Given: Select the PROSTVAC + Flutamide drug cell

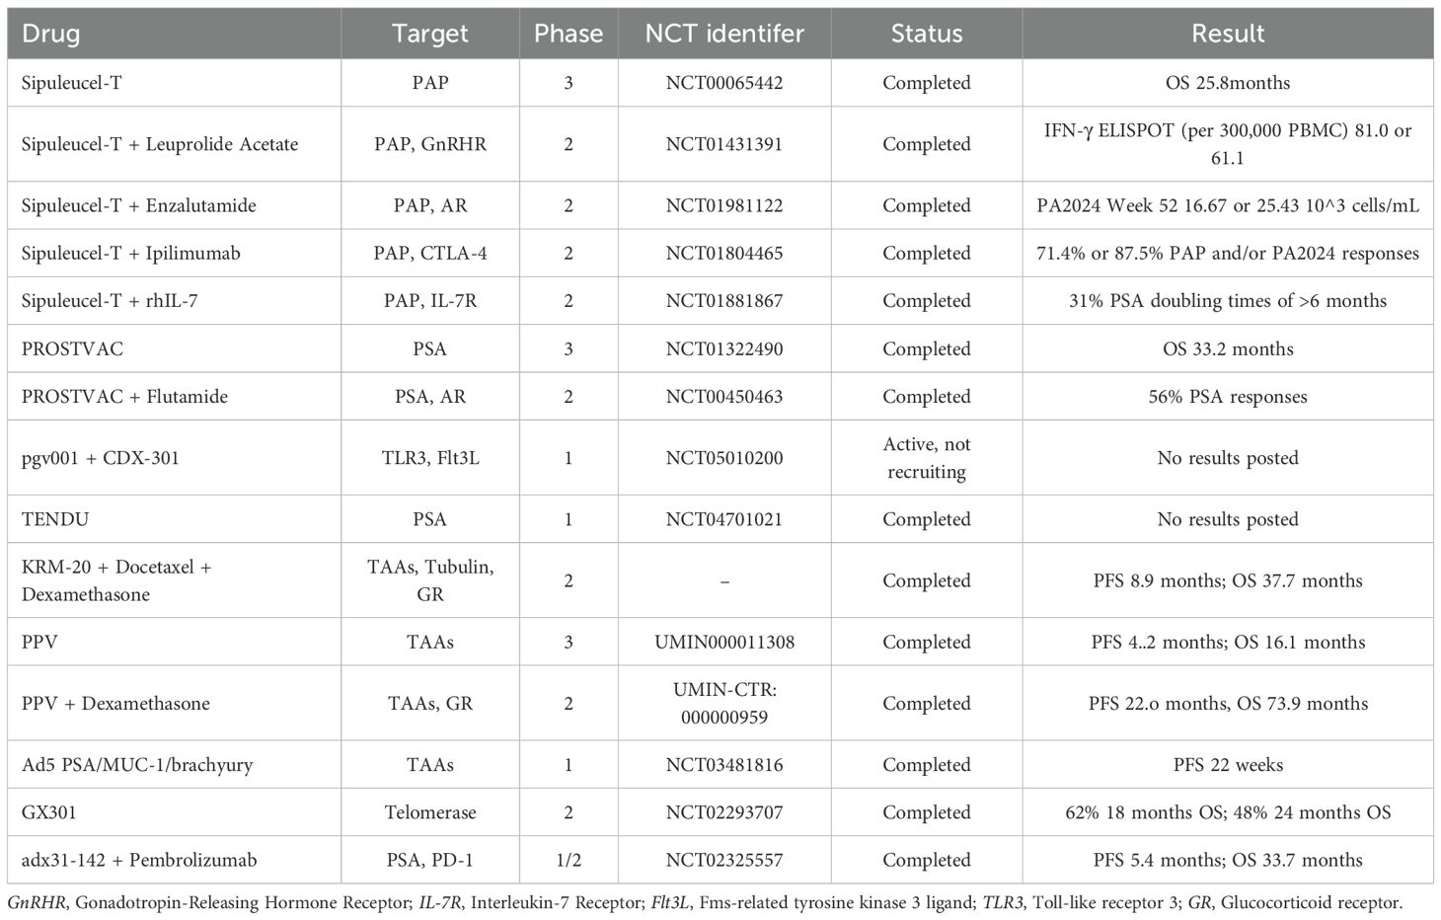Looking at the screenshot, I should 124,397.
